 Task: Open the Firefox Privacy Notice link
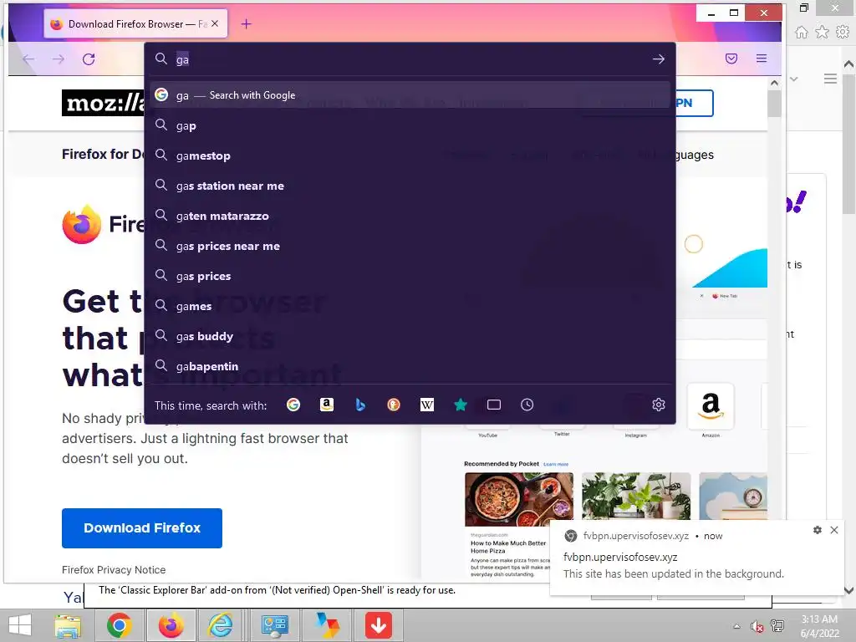(x=114, y=569)
